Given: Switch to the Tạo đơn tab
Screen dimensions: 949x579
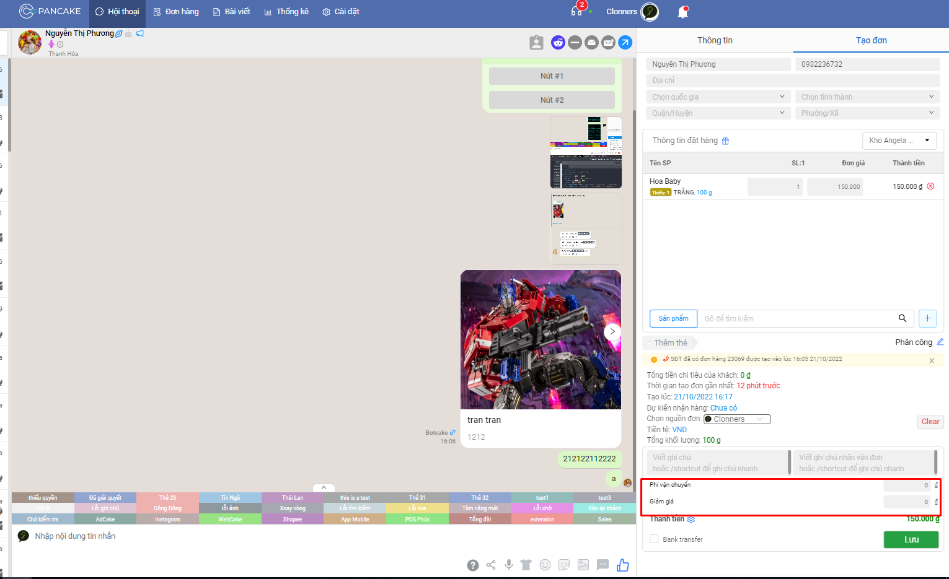Looking at the screenshot, I should pyautogui.click(x=871, y=40).
